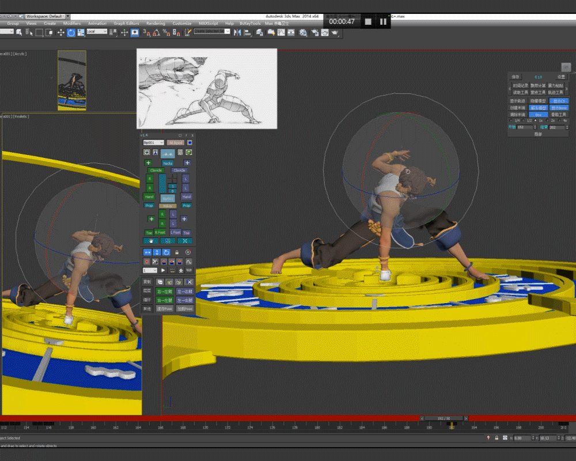Screen dimensions: 576x461
Task: Click the play button in biped panel
Action: 163,271
